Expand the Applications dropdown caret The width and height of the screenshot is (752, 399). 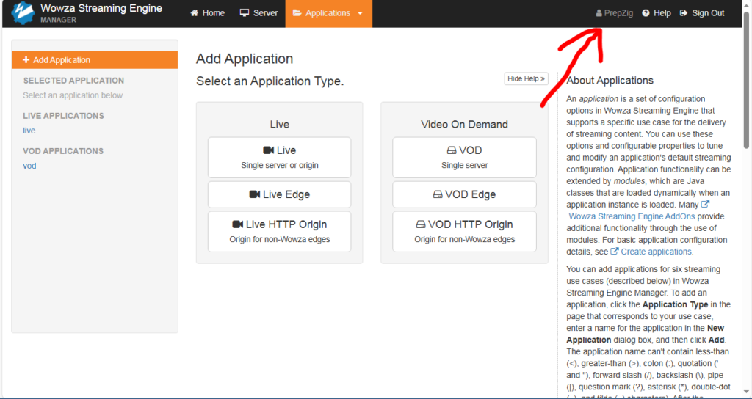tap(360, 13)
